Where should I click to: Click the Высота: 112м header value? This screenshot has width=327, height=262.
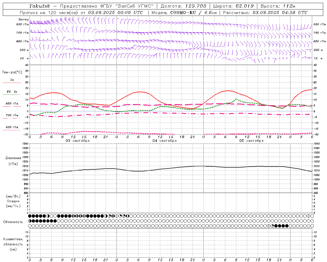pyautogui.click(x=278, y=6)
